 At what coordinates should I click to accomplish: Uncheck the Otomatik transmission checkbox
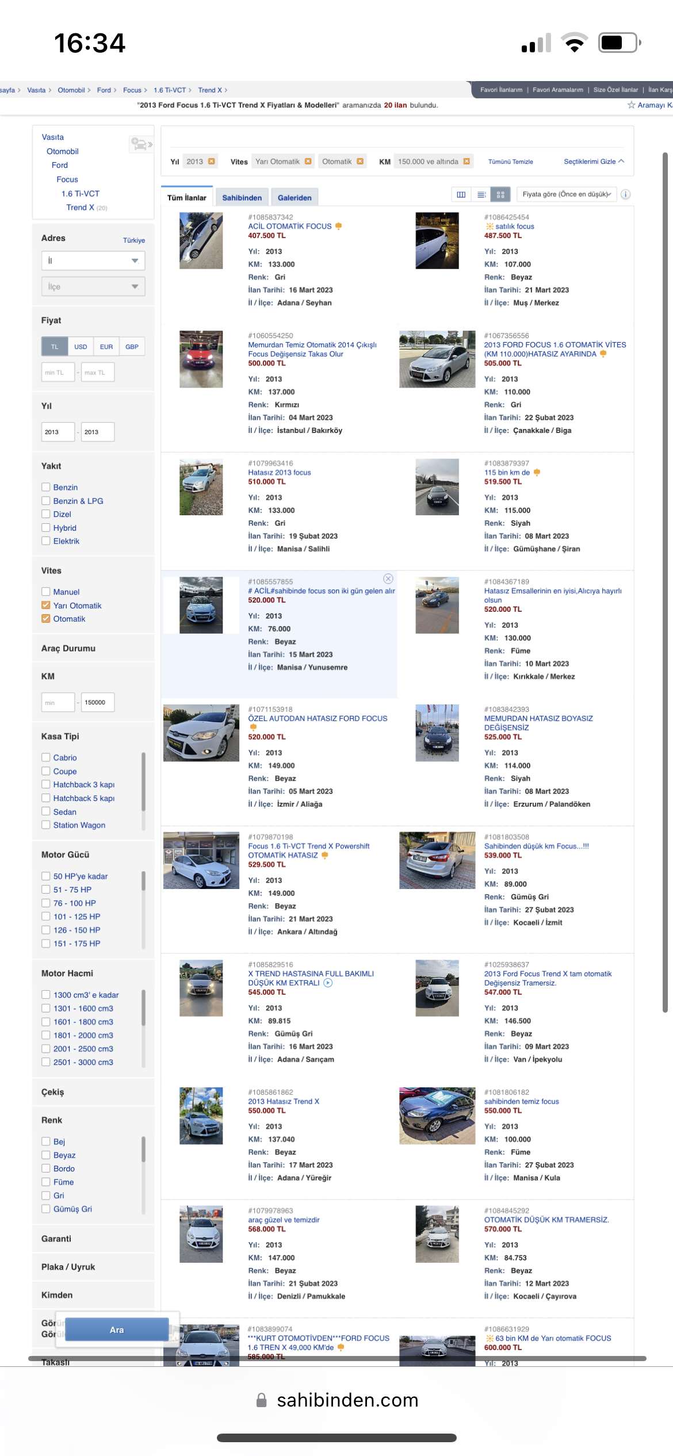coord(46,619)
